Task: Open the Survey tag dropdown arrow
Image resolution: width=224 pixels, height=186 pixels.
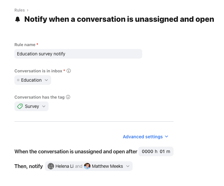Action: point(44,106)
